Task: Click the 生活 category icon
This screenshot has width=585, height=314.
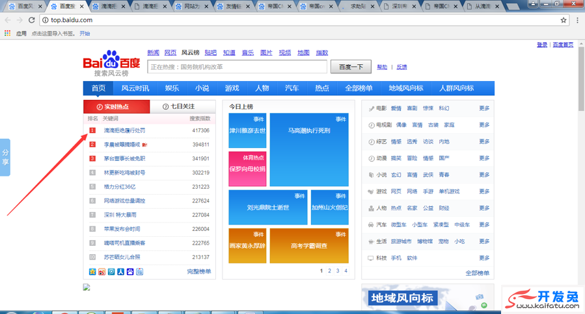Action: coord(371,241)
